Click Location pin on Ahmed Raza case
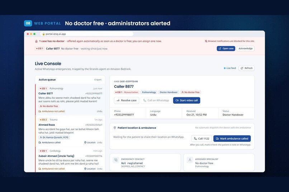This screenshot has height=192, width=289. click(85, 143)
